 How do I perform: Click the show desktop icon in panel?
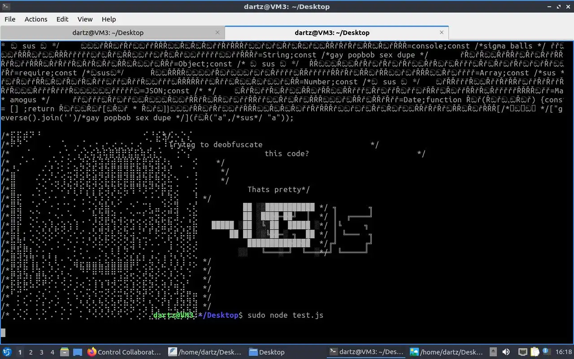[77, 352]
